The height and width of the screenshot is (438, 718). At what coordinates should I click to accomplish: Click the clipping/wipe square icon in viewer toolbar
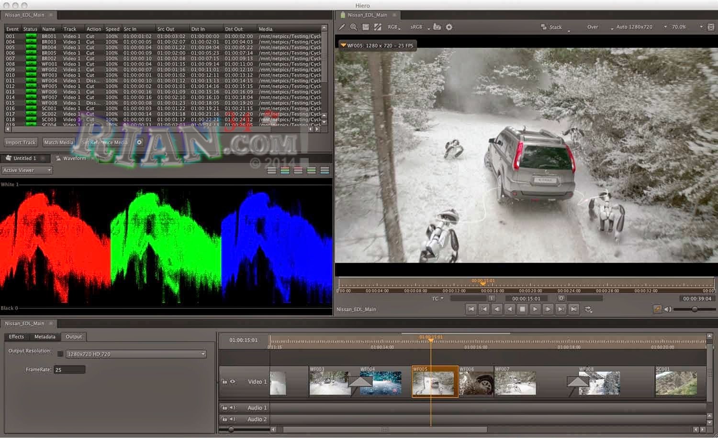[x=366, y=27]
